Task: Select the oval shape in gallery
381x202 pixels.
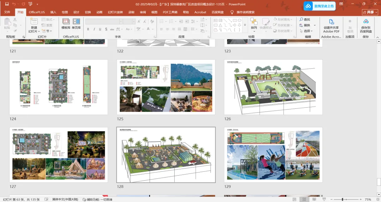Action: (x=239, y=20)
